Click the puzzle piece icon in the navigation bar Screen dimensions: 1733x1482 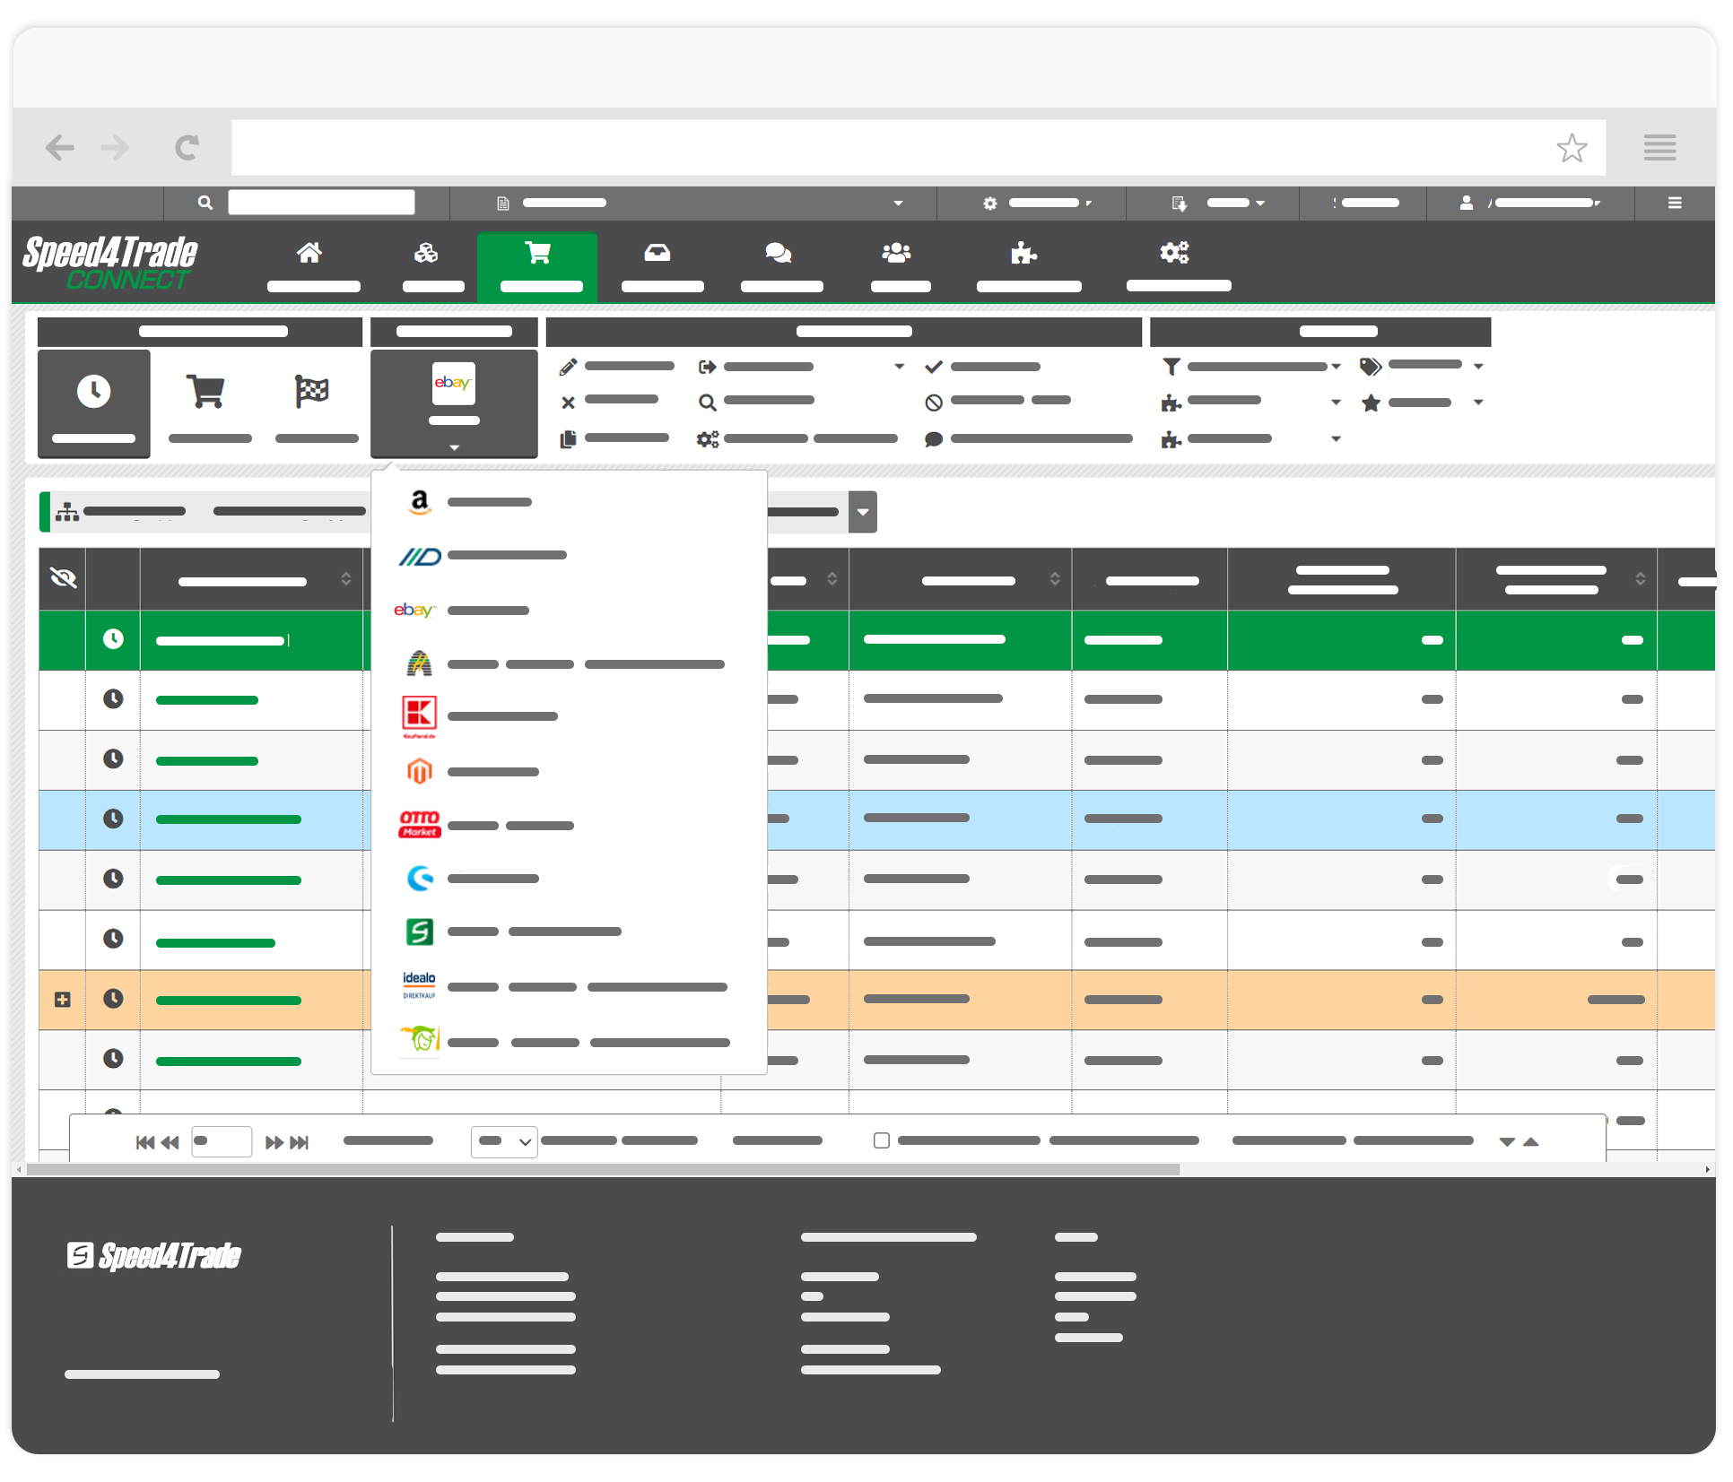point(1023,254)
